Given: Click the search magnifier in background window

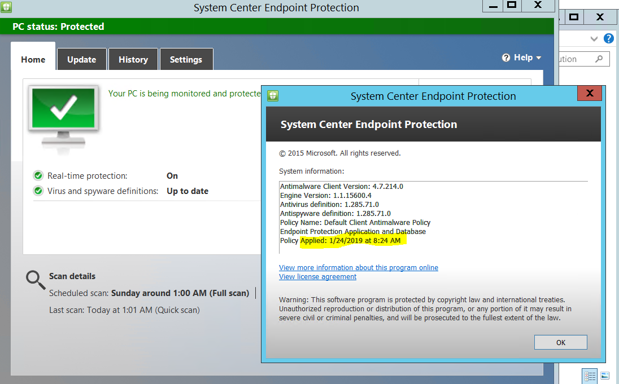Looking at the screenshot, I should (599, 59).
